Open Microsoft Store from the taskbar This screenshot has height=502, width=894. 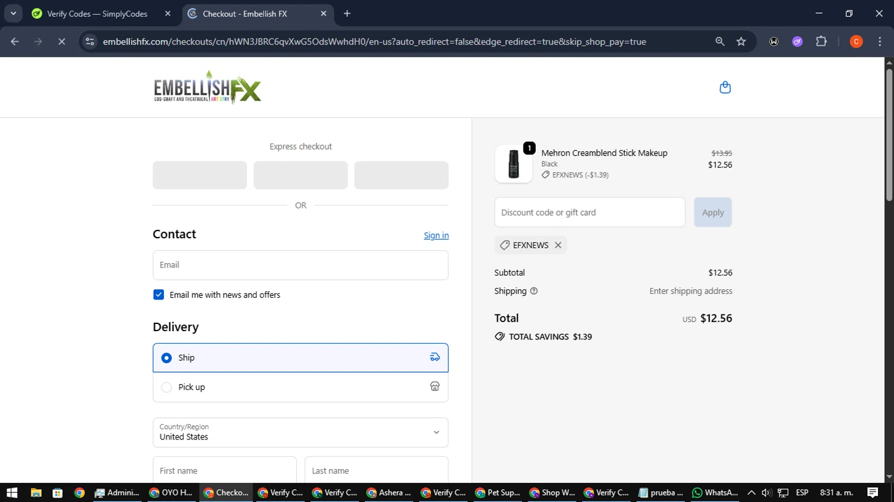(x=57, y=492)
